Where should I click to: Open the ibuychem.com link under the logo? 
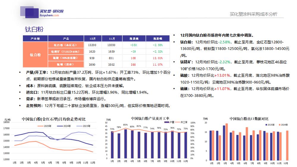tap(49, 15)
